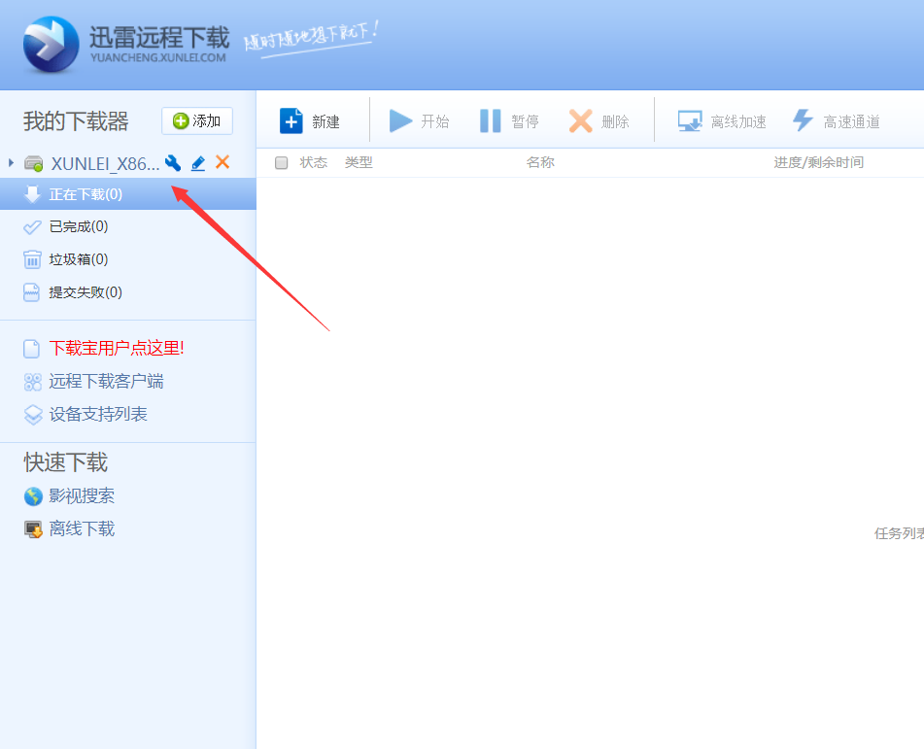The image size is (924, 749).
Task: Click the 名称 column header
Action: pos(540,162)
